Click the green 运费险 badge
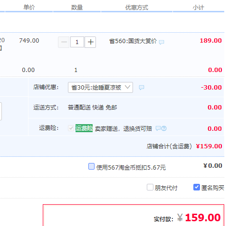Screen dimensions: 238x226 click(84, 128)
